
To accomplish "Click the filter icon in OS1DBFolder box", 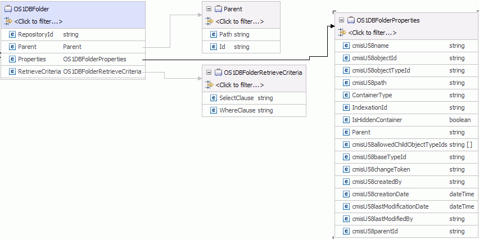I will pos(8,21).
